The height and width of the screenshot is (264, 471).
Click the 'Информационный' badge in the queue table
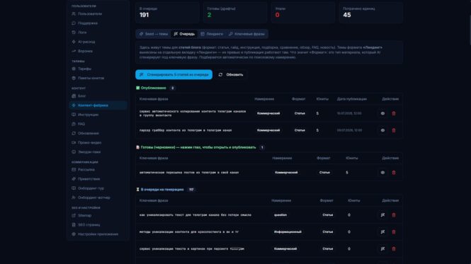[x=288, y=232]
